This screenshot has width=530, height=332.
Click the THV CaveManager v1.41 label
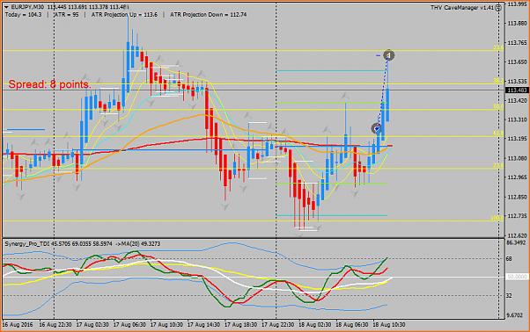pyautogui.click(x=462, y=8)
